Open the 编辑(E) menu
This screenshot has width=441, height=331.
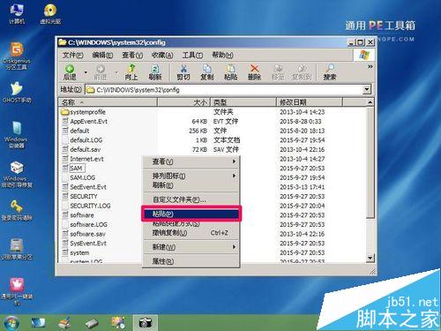(x=102, y=55)
